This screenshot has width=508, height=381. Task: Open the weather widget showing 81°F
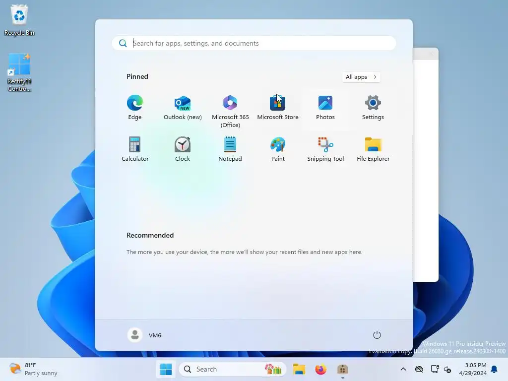click(33, 369)
